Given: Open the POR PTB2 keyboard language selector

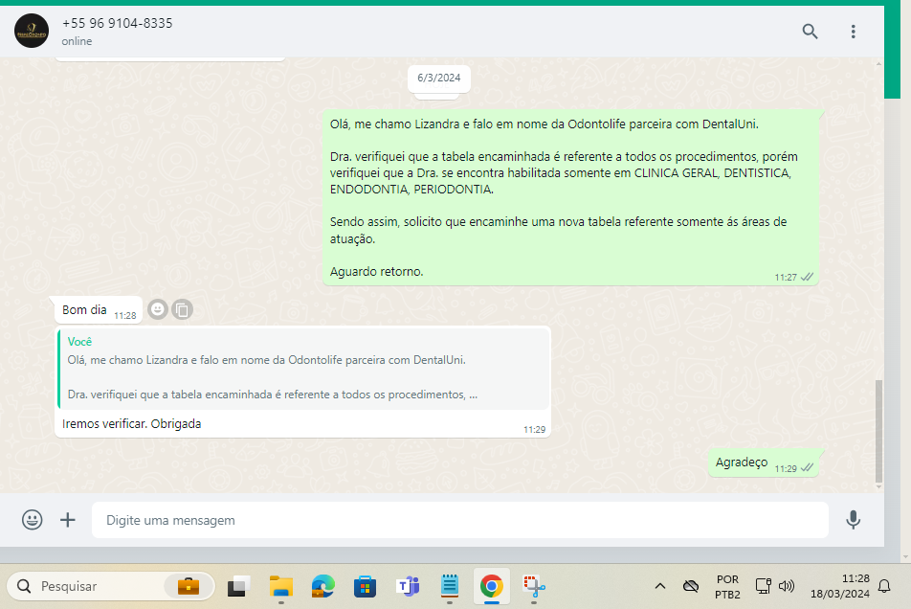Looking at the screenshot, I should [x=726, y=586].
